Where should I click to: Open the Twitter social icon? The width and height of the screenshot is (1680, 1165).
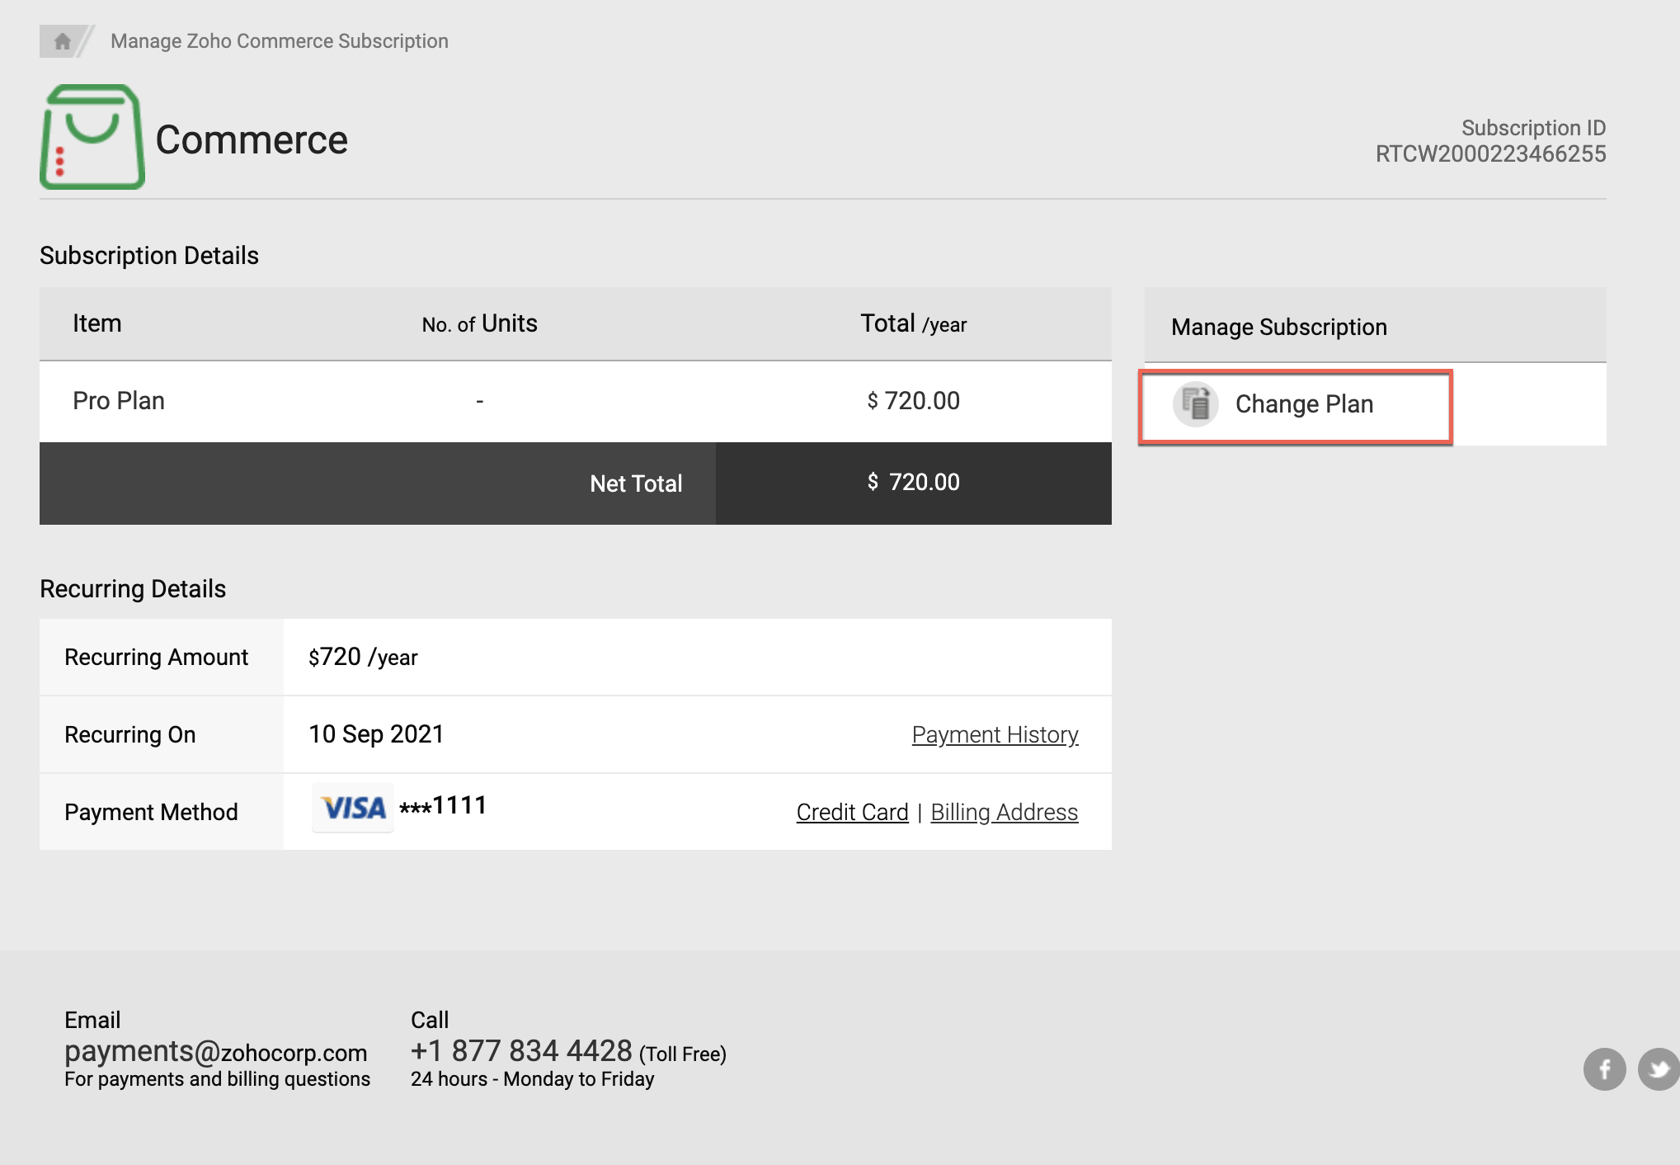pos(1659,1069)
